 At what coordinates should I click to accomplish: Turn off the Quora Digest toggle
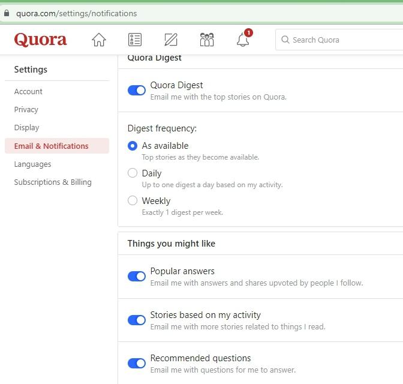click(137, 90)
